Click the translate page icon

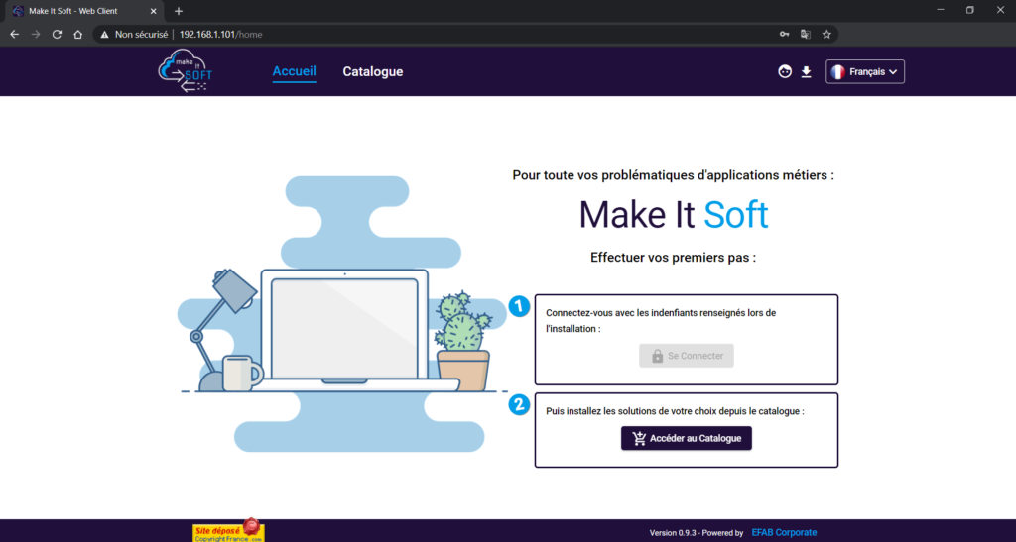(x=806, y=35)
